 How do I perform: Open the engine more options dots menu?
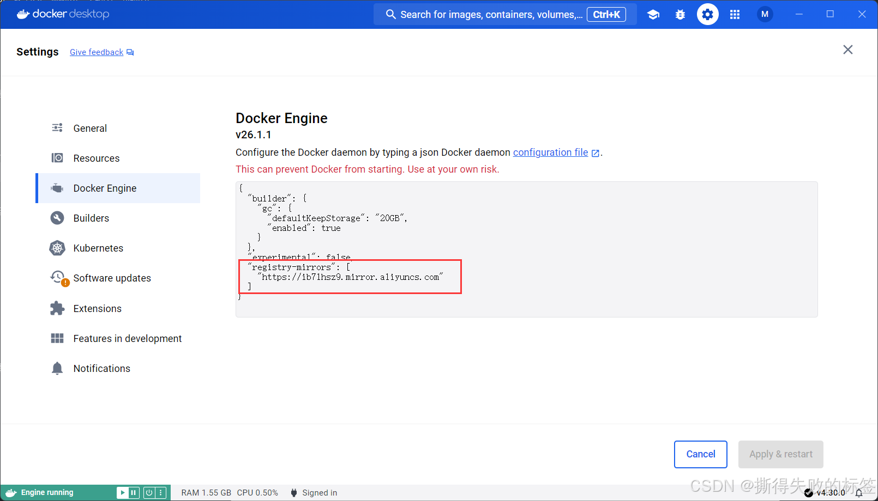pyautogui.click(x=160, y=493)
